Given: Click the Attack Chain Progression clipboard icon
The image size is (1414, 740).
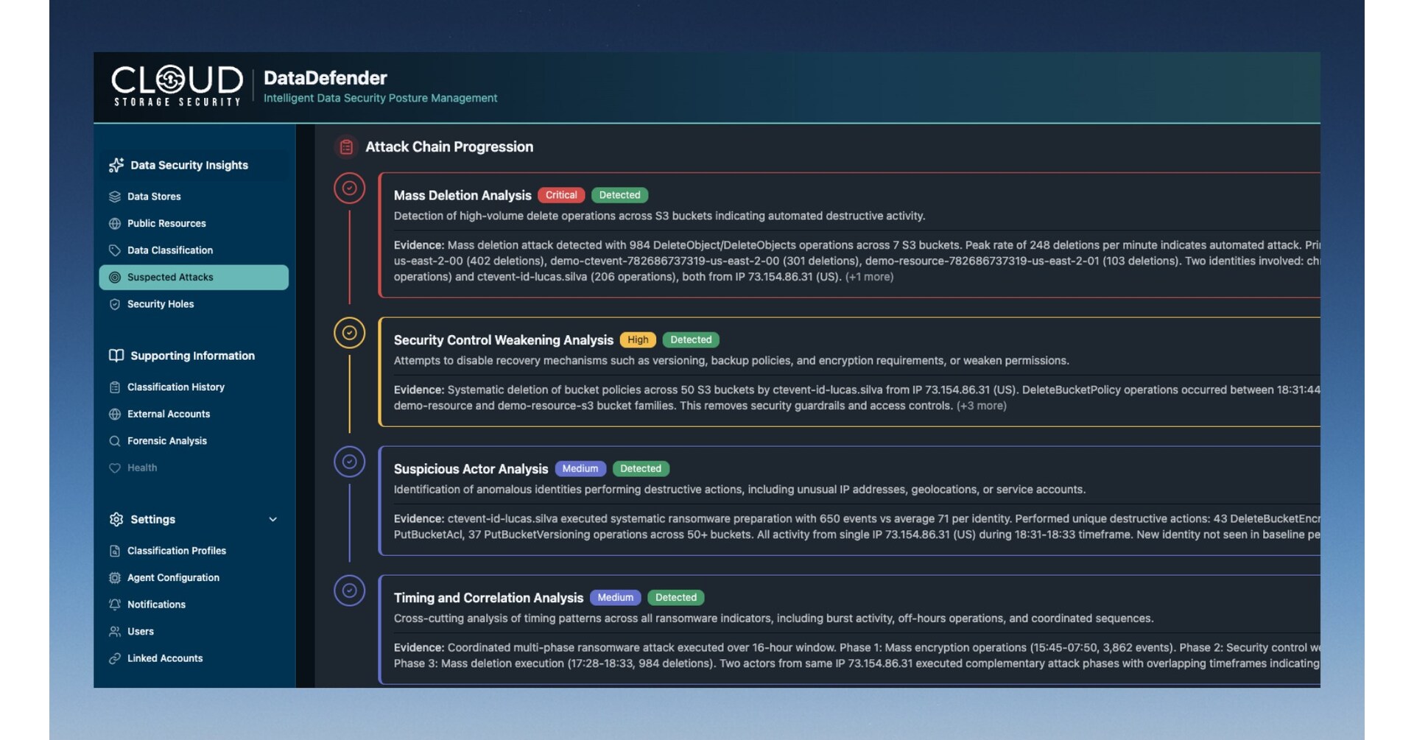Looking at the screenshot, I should 346,147.
